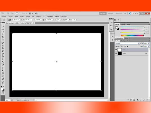Click the Výchozí workspace button
Screen dimensions: 151x113
coord(102,13)
